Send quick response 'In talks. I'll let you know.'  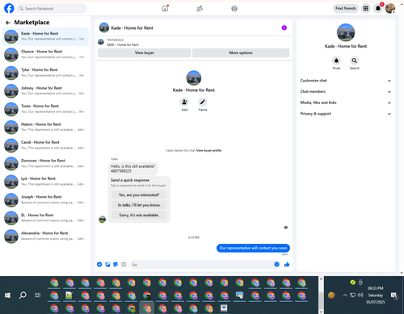click(x=139, y=205)
